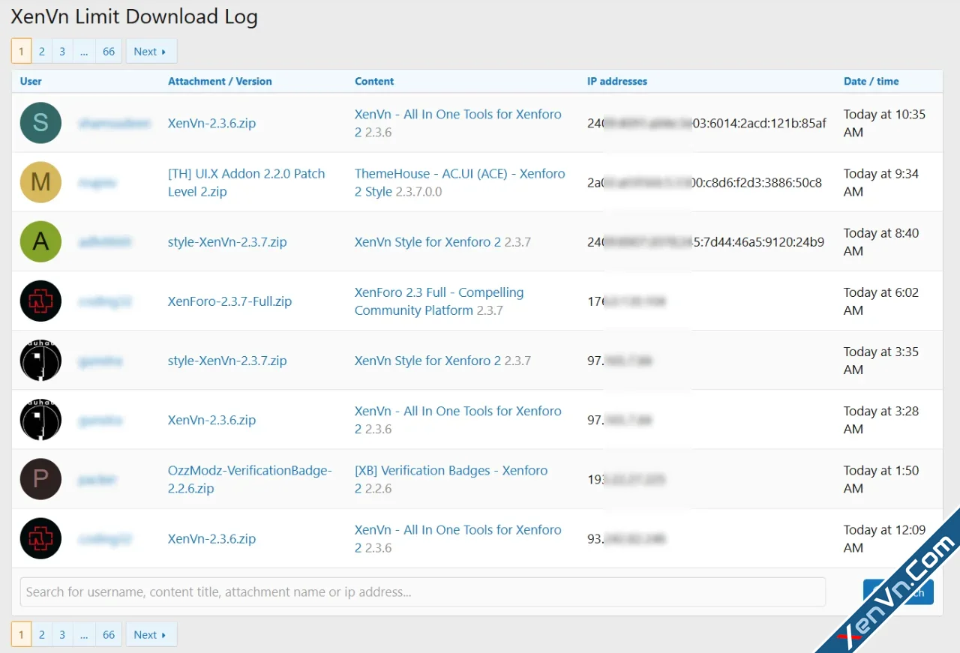Click the Today at 9:34 AM timestamp
The height and width of the screenshot is (653, 960).
coord(881,182)
